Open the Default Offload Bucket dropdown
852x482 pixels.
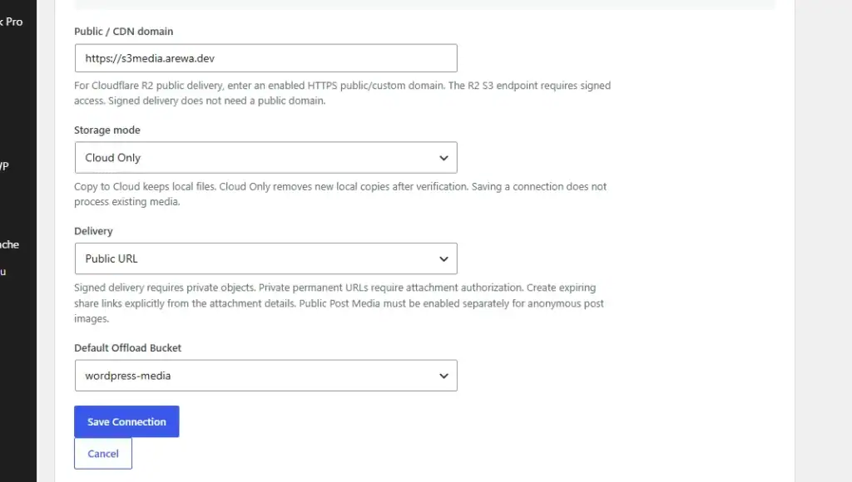point(265,376)
